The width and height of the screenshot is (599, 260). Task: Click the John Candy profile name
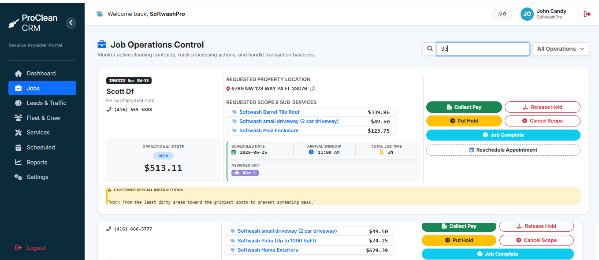pyautogui.click(x=551, y=11)
